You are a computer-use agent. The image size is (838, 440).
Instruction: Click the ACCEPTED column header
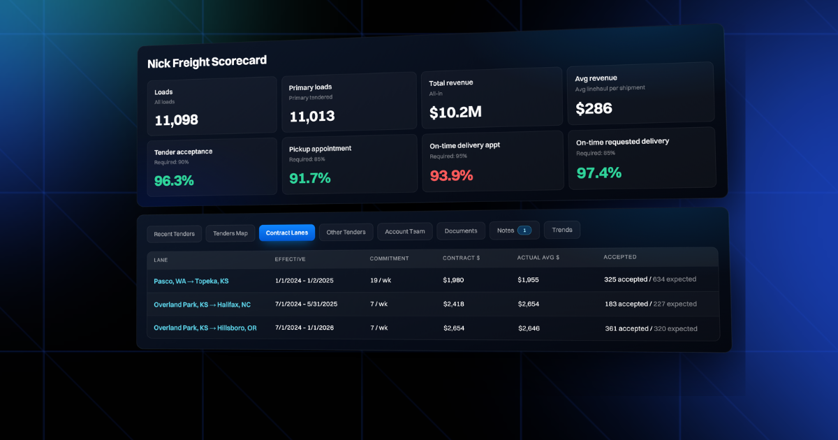pyautogui.click(x=620, y=257)
